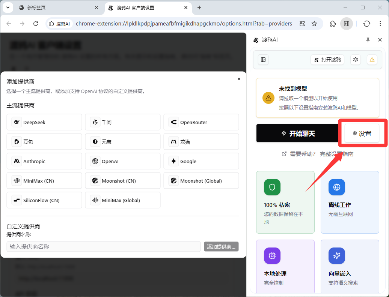The height and width of the screenshot is (297, 389).
Task: Open the tab search dropdown arrow
Action: point(8,7)
